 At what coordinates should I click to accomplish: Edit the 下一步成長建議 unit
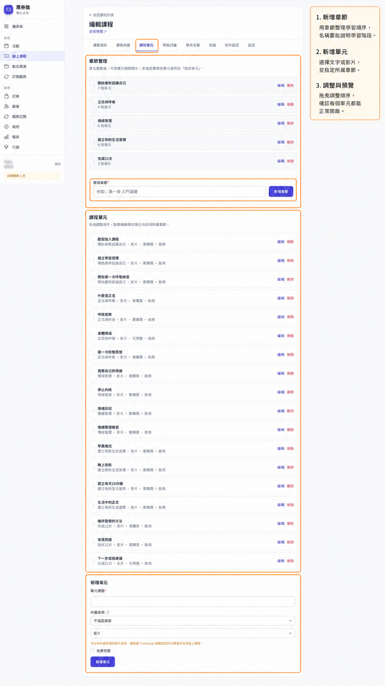pos(281,561)
